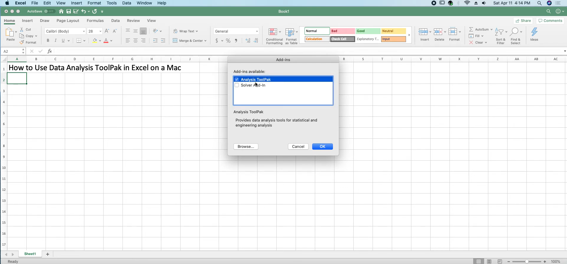Apply comma style number format
567x264 pixels.
(x=236, y=41)
